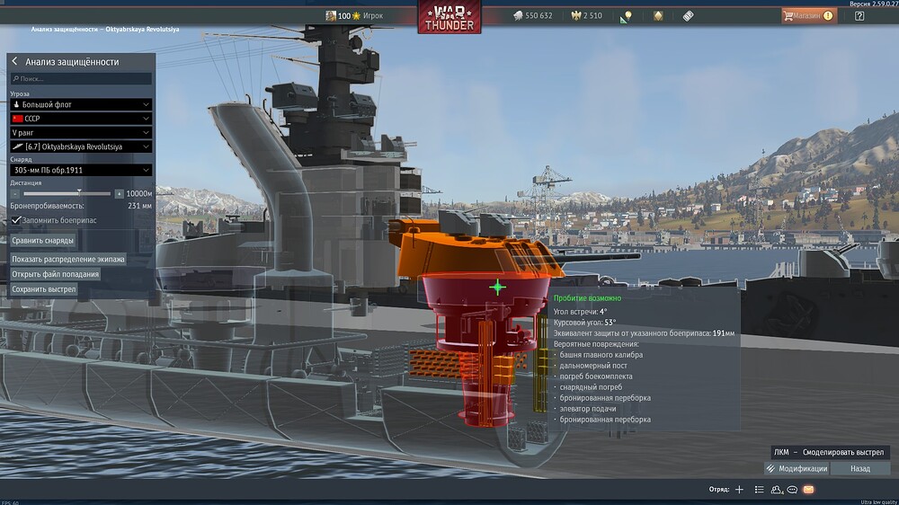
Task: Open the Большой флот threat type dropdown
Action: (x=81, y=104)
